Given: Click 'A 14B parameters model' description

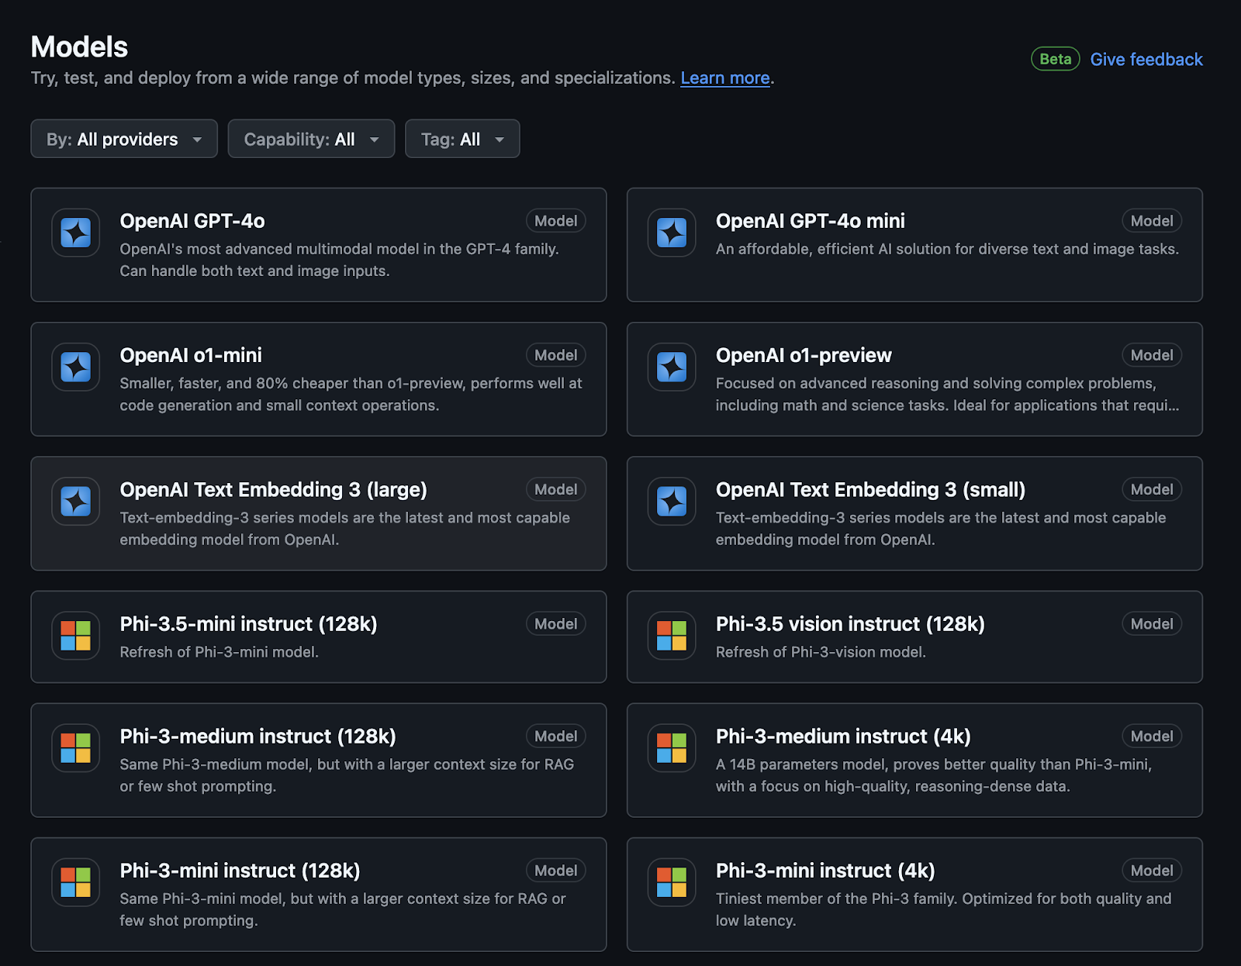Looking at the screenshot, I should click(x=934, y=775).
